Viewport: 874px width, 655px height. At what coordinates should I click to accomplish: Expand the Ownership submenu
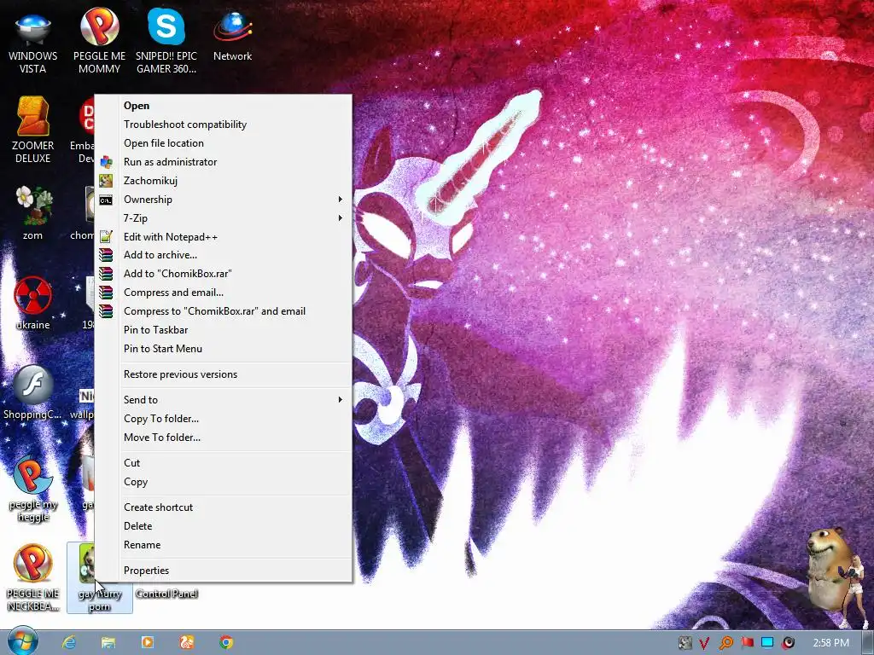[x=224, y=200]
